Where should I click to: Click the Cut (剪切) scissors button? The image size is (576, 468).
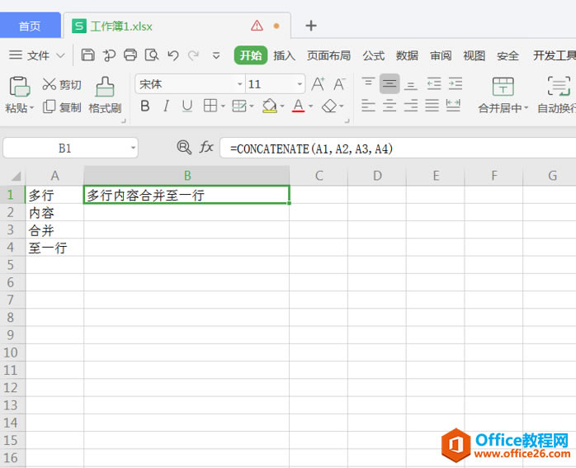(61, 85)
